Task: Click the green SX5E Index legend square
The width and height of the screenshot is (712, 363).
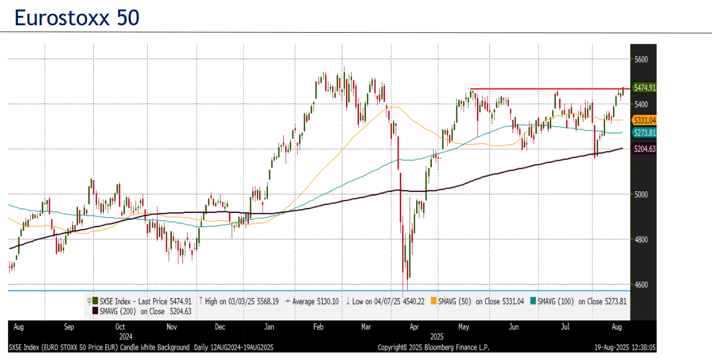Action: (95, 301)
